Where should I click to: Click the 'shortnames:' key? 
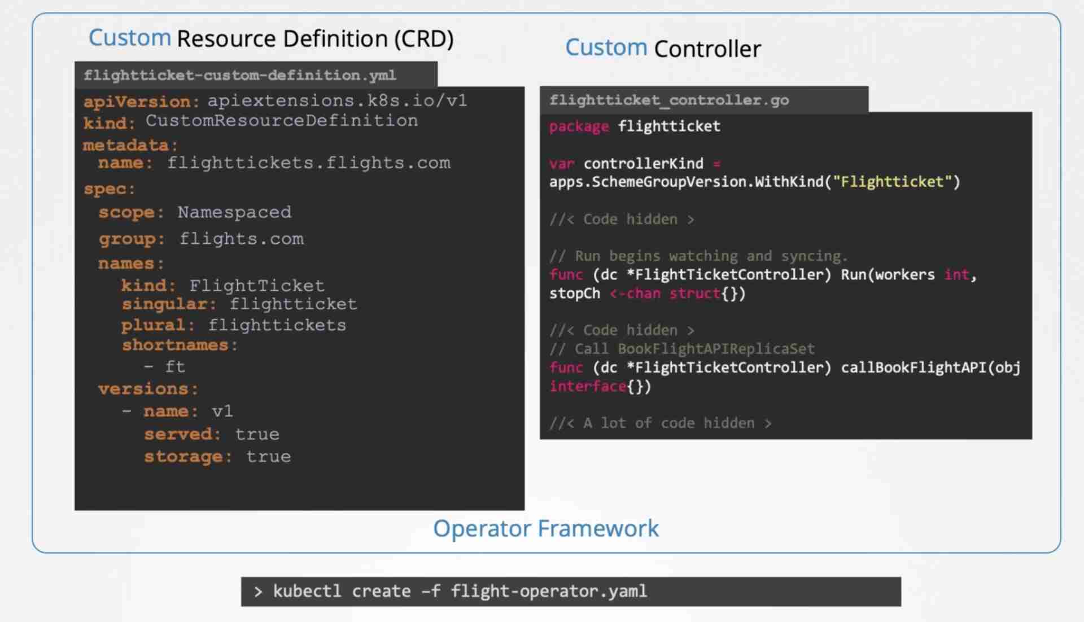coord(180,345)
